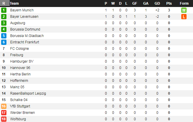Open RasenBallsport Leipzig team page
The width and height of the screenshot is (193, 122).
tap(28, 93)
